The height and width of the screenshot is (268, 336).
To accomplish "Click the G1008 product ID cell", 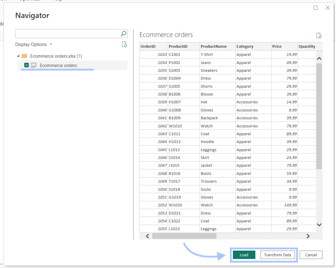I will [184, 110].
